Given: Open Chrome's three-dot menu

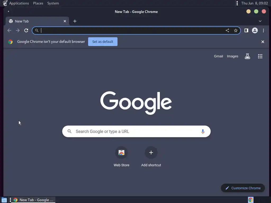Looking at the screenshot, I should tap(263, 31).
